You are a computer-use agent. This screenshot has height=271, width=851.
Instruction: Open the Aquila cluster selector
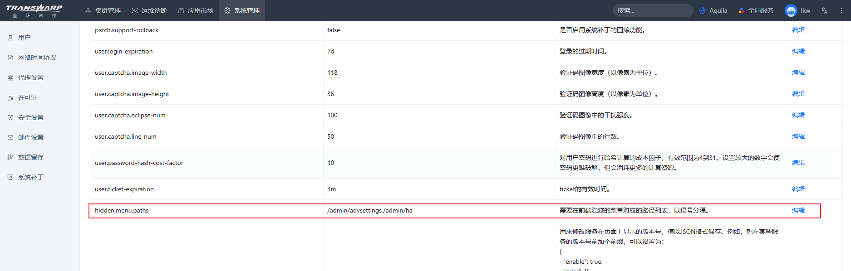pyautogui.click(x=713, y=10)
